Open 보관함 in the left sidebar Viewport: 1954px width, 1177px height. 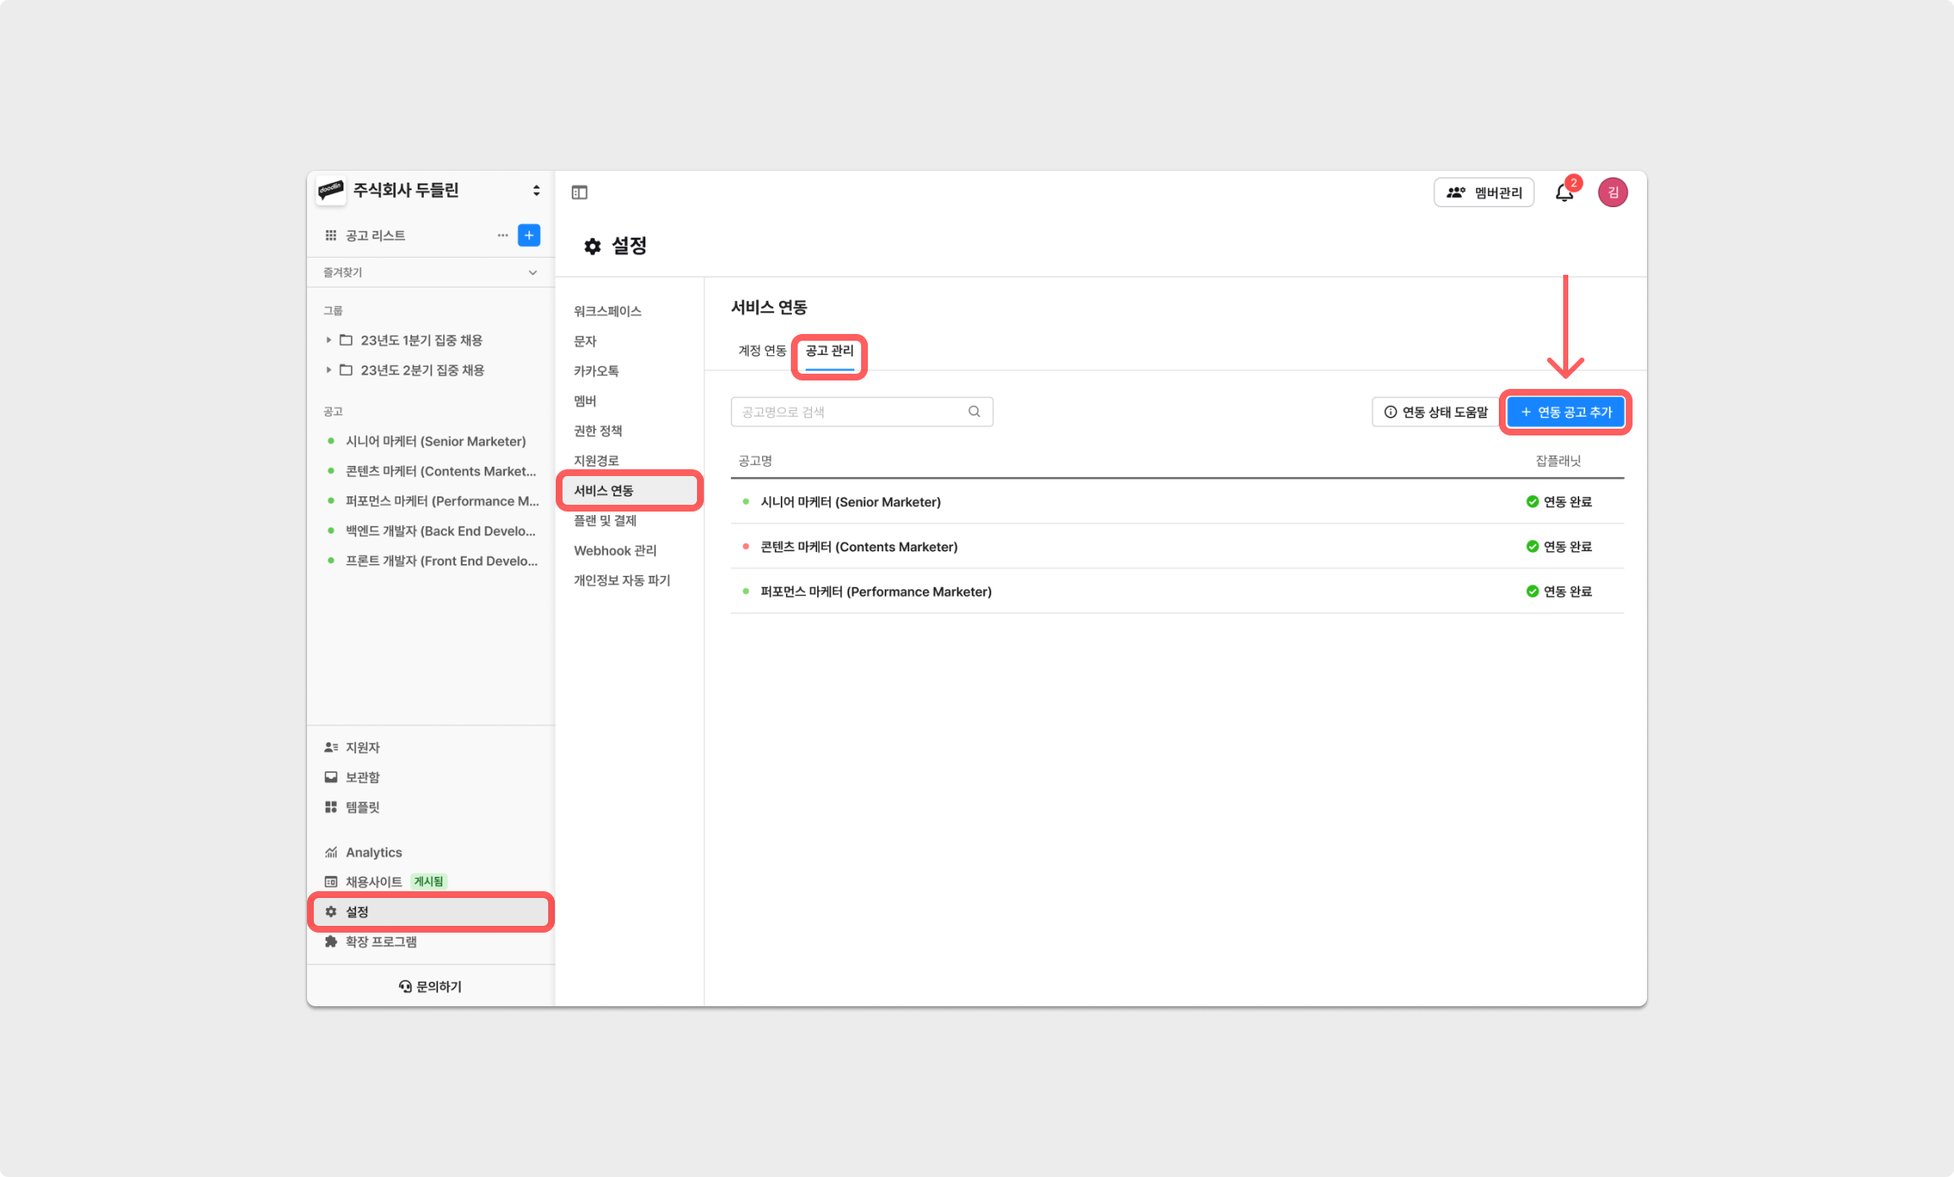362,777
